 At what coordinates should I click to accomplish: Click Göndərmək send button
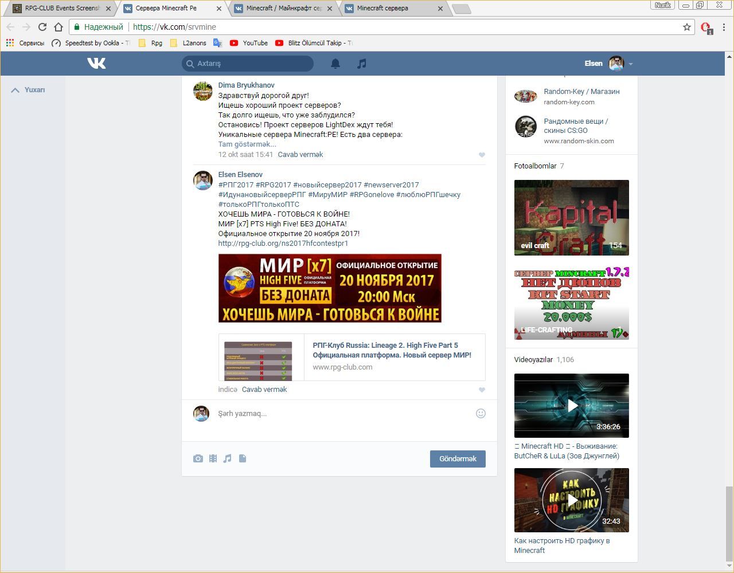coord(458,458)
